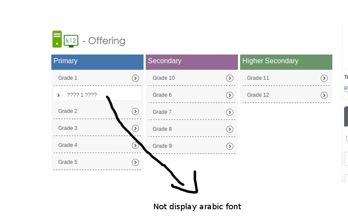Click the arrow icon next to Grade 12
Viewport: 348px width, 218px height.
[x=324, y=95]
